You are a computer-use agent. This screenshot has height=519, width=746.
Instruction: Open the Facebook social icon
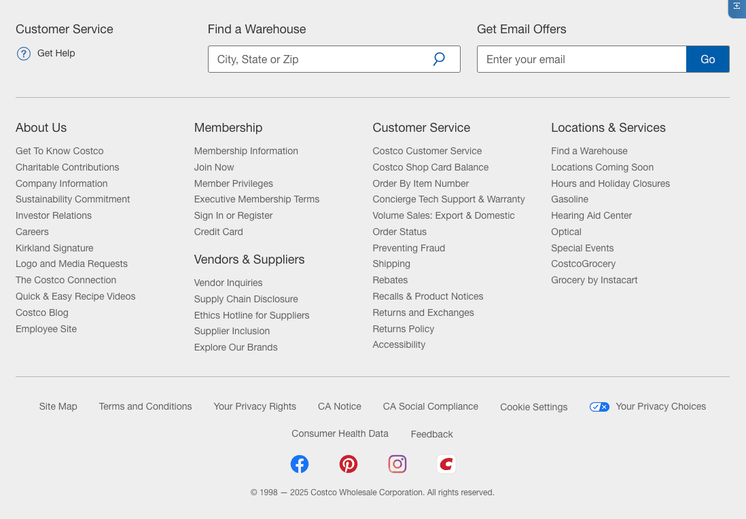click(x=300, y=464)
